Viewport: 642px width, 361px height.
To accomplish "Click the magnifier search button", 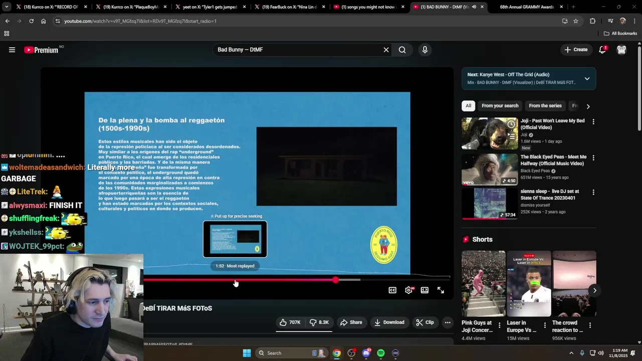I will tap(402, 50).
